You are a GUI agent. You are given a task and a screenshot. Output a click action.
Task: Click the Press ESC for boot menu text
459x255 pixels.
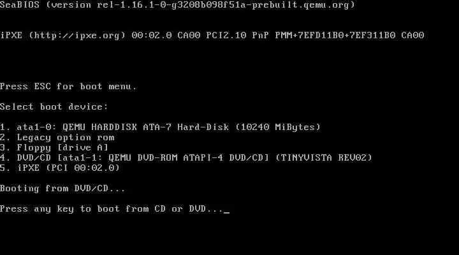click(x=68, y=86)
